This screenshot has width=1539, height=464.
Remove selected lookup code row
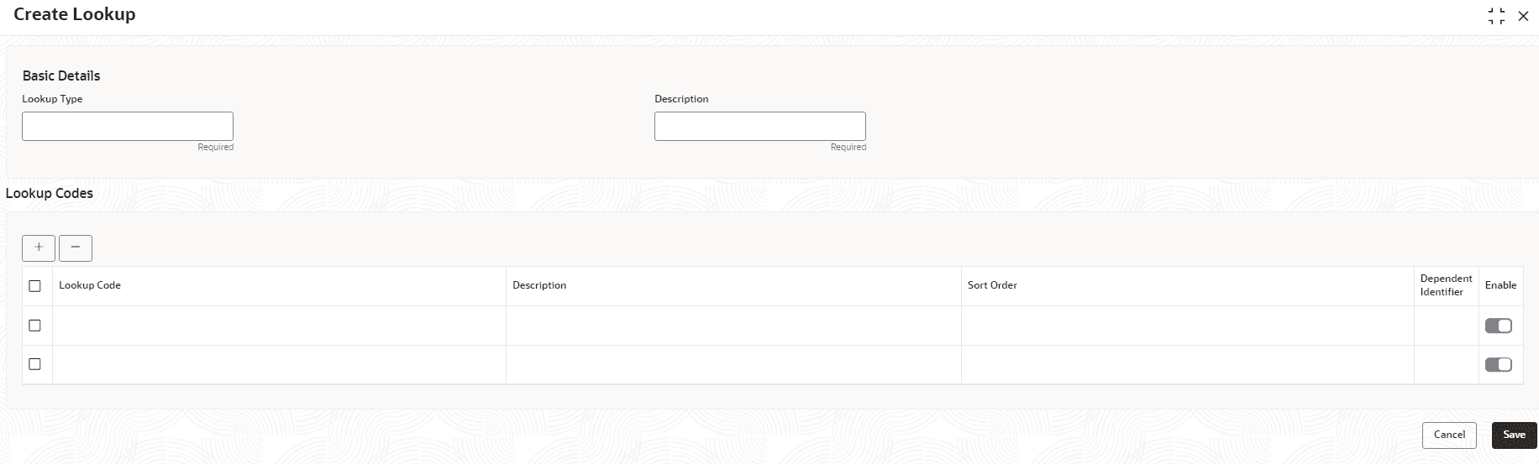tap(76, 248)
